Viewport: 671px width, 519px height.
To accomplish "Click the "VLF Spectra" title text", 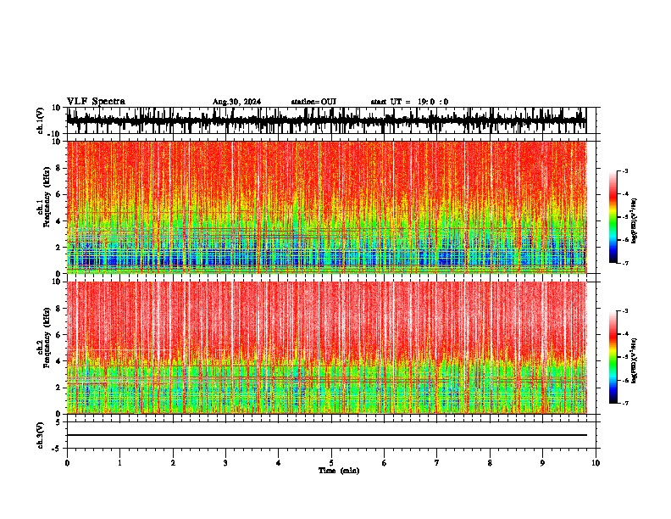I will (96, 102).
